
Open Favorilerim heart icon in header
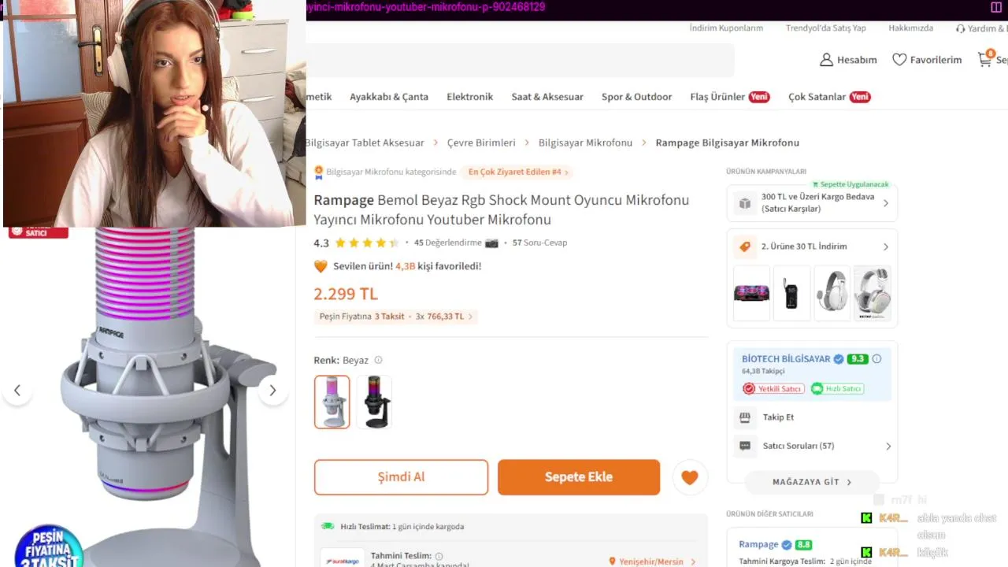coord(899,60)
